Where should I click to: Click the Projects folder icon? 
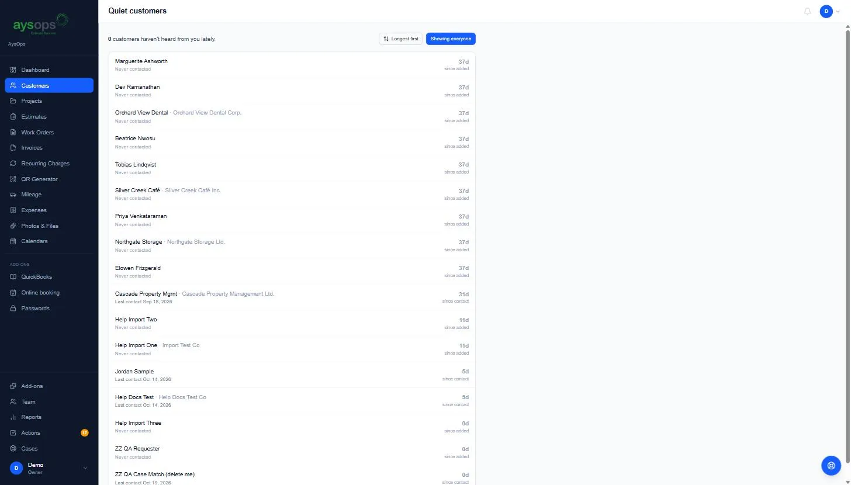13,101
